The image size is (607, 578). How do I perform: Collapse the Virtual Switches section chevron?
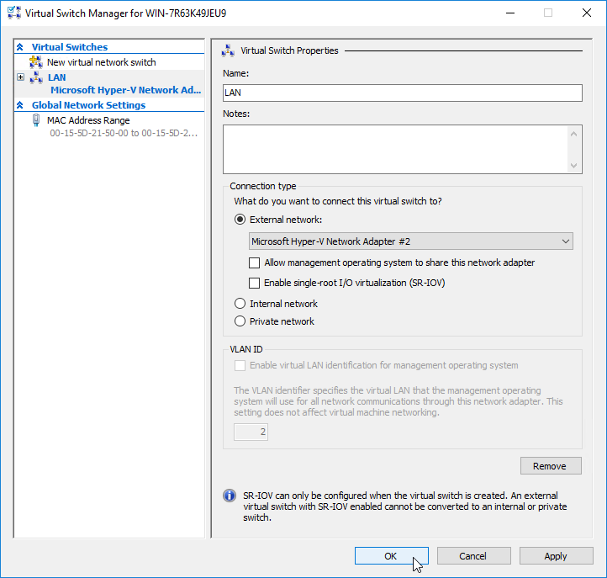pos(20,47)
